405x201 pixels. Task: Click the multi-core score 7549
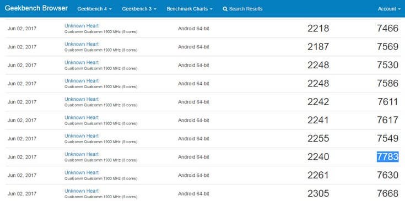387,138
